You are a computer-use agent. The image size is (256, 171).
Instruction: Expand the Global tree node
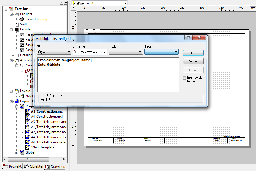pyautogui.click(x=17, y=153)
